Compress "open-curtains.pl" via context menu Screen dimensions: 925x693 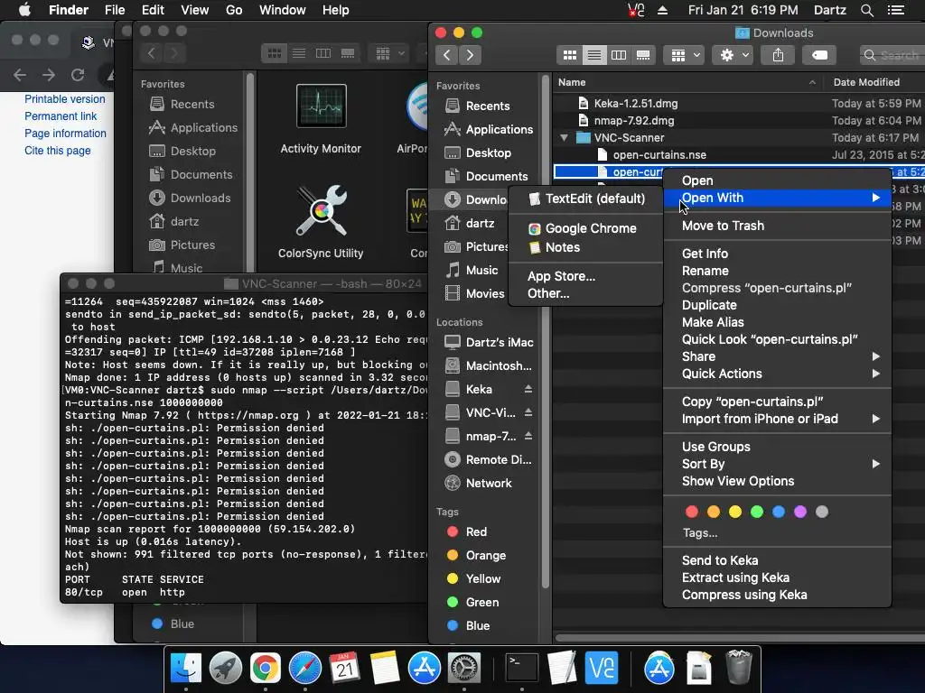pyautogui.click(x=777, y=288)
